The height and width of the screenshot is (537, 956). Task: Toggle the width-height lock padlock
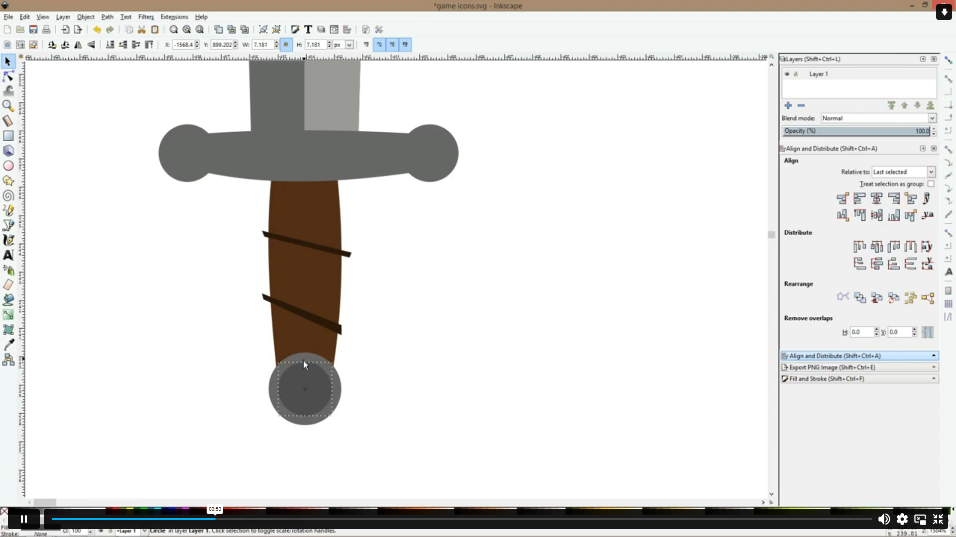point(286,45)
